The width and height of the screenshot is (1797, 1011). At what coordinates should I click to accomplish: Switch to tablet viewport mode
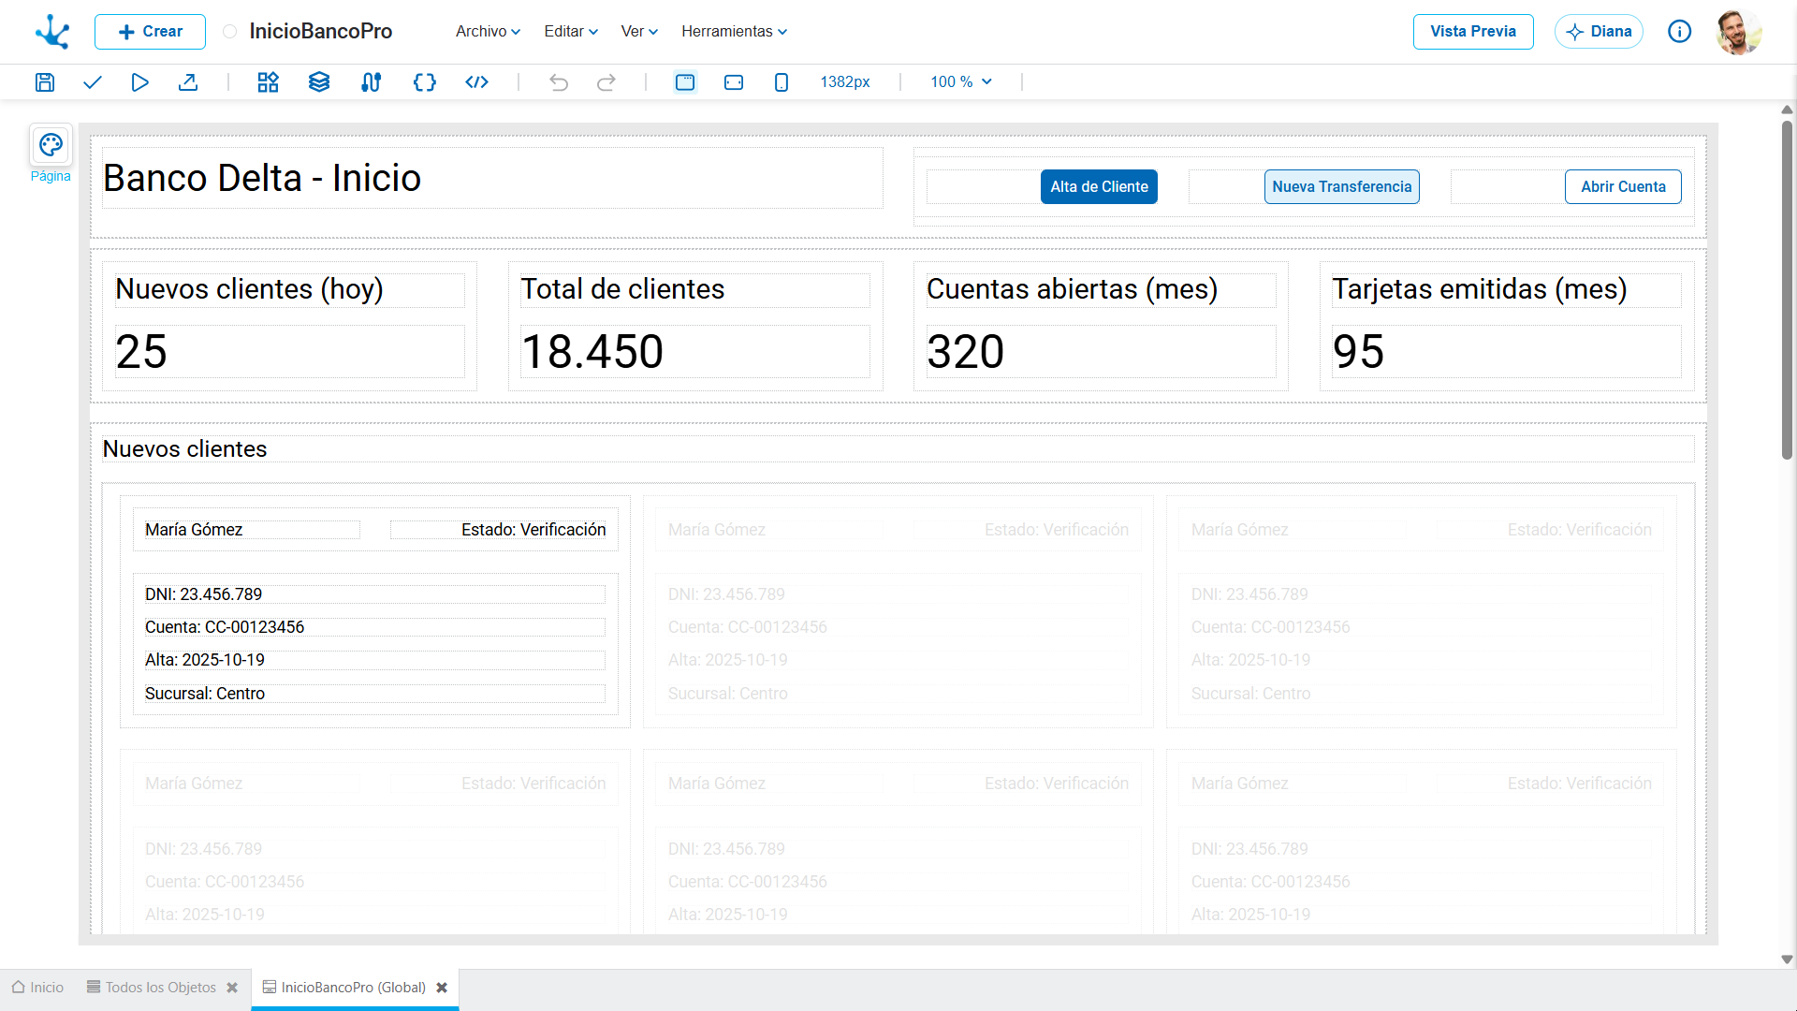[734, 82]
